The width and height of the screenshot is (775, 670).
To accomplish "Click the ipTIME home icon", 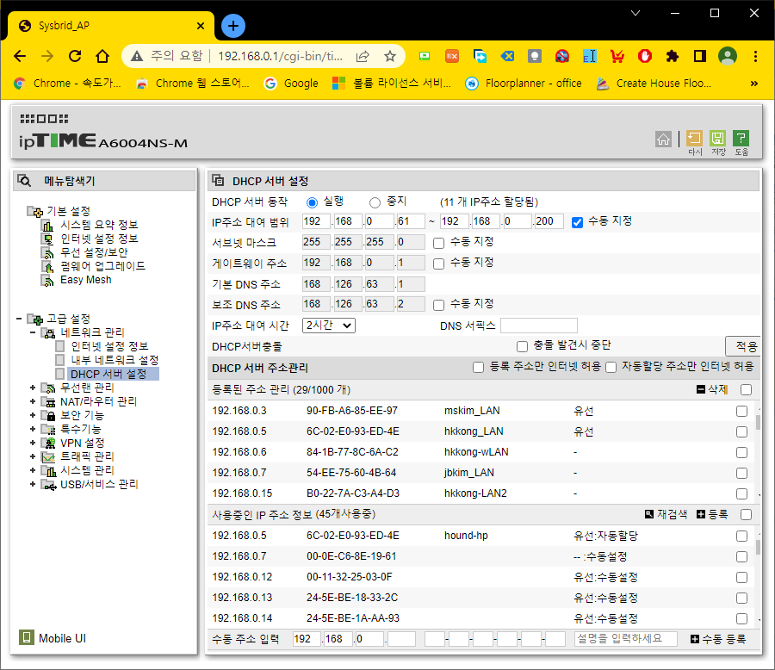I will (663, 140).
